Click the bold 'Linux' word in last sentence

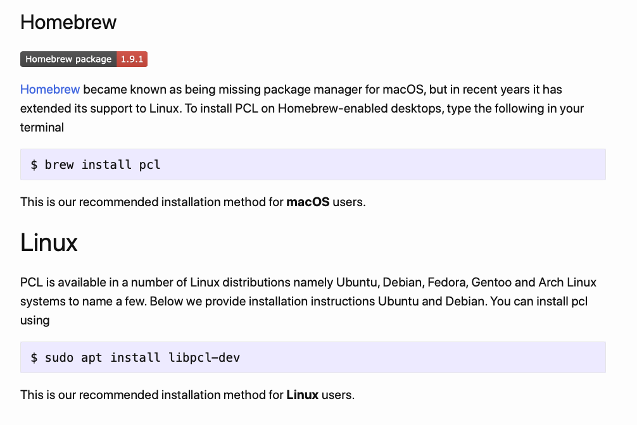(302, 395)
